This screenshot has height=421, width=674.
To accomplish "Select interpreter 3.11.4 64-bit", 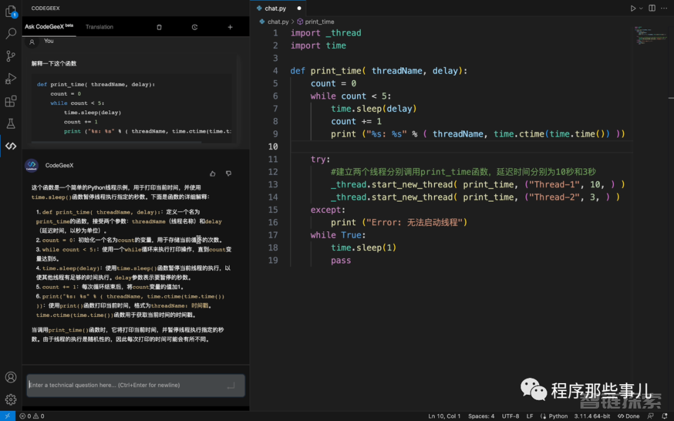I will (x=592, y=416).
